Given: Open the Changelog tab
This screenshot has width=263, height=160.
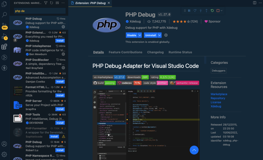Looking at the screenshot, I should [x=155, y=52].
